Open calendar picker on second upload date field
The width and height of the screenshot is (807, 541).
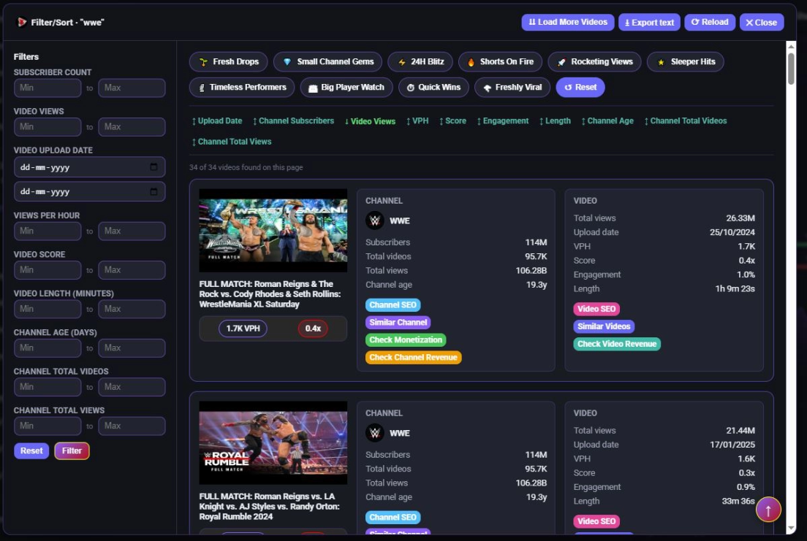point(154,192)
